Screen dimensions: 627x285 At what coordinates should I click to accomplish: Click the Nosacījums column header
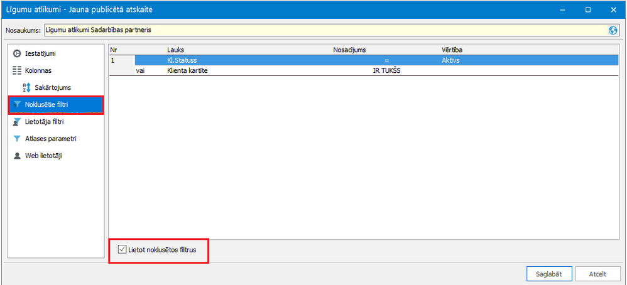pyautogui.click(x=350, y=50)
